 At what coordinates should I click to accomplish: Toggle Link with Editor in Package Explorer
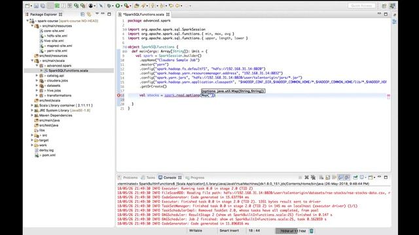tap(89, 14)
